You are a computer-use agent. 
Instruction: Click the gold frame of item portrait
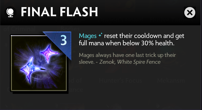(x=39, y=90)
